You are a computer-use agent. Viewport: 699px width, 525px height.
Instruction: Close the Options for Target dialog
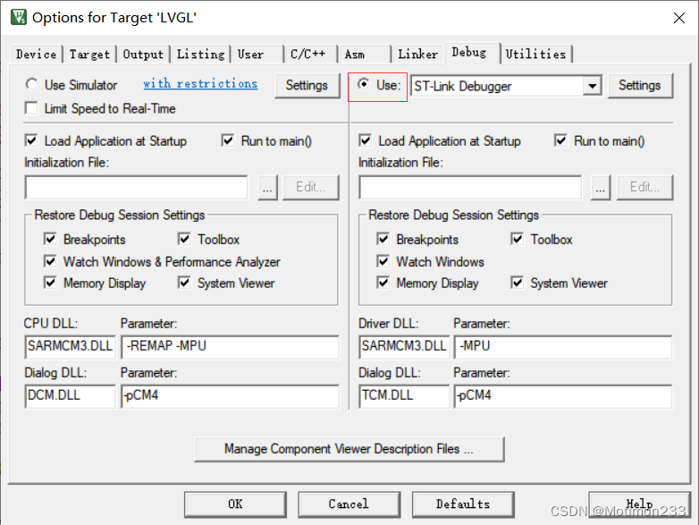tap(679, 18)
